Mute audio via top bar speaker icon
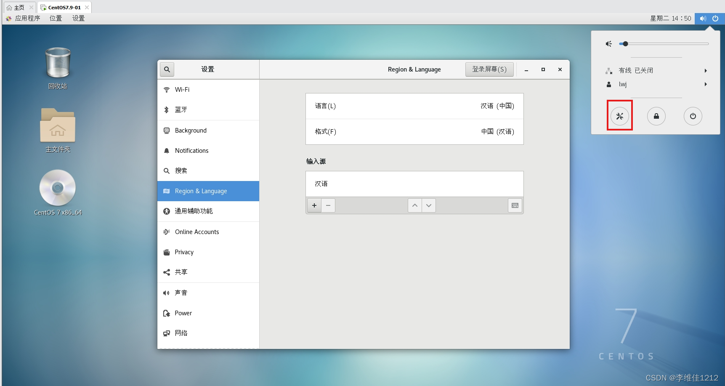Screen dimensions: 725x386 pyautogui.click(x=703, y=18)
